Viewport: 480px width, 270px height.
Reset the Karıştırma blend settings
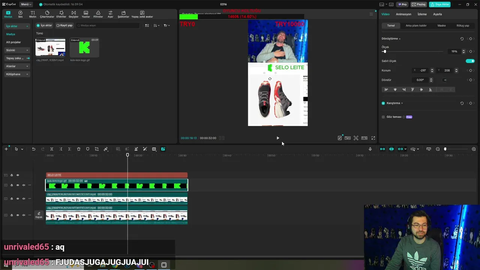coord(462,103)
